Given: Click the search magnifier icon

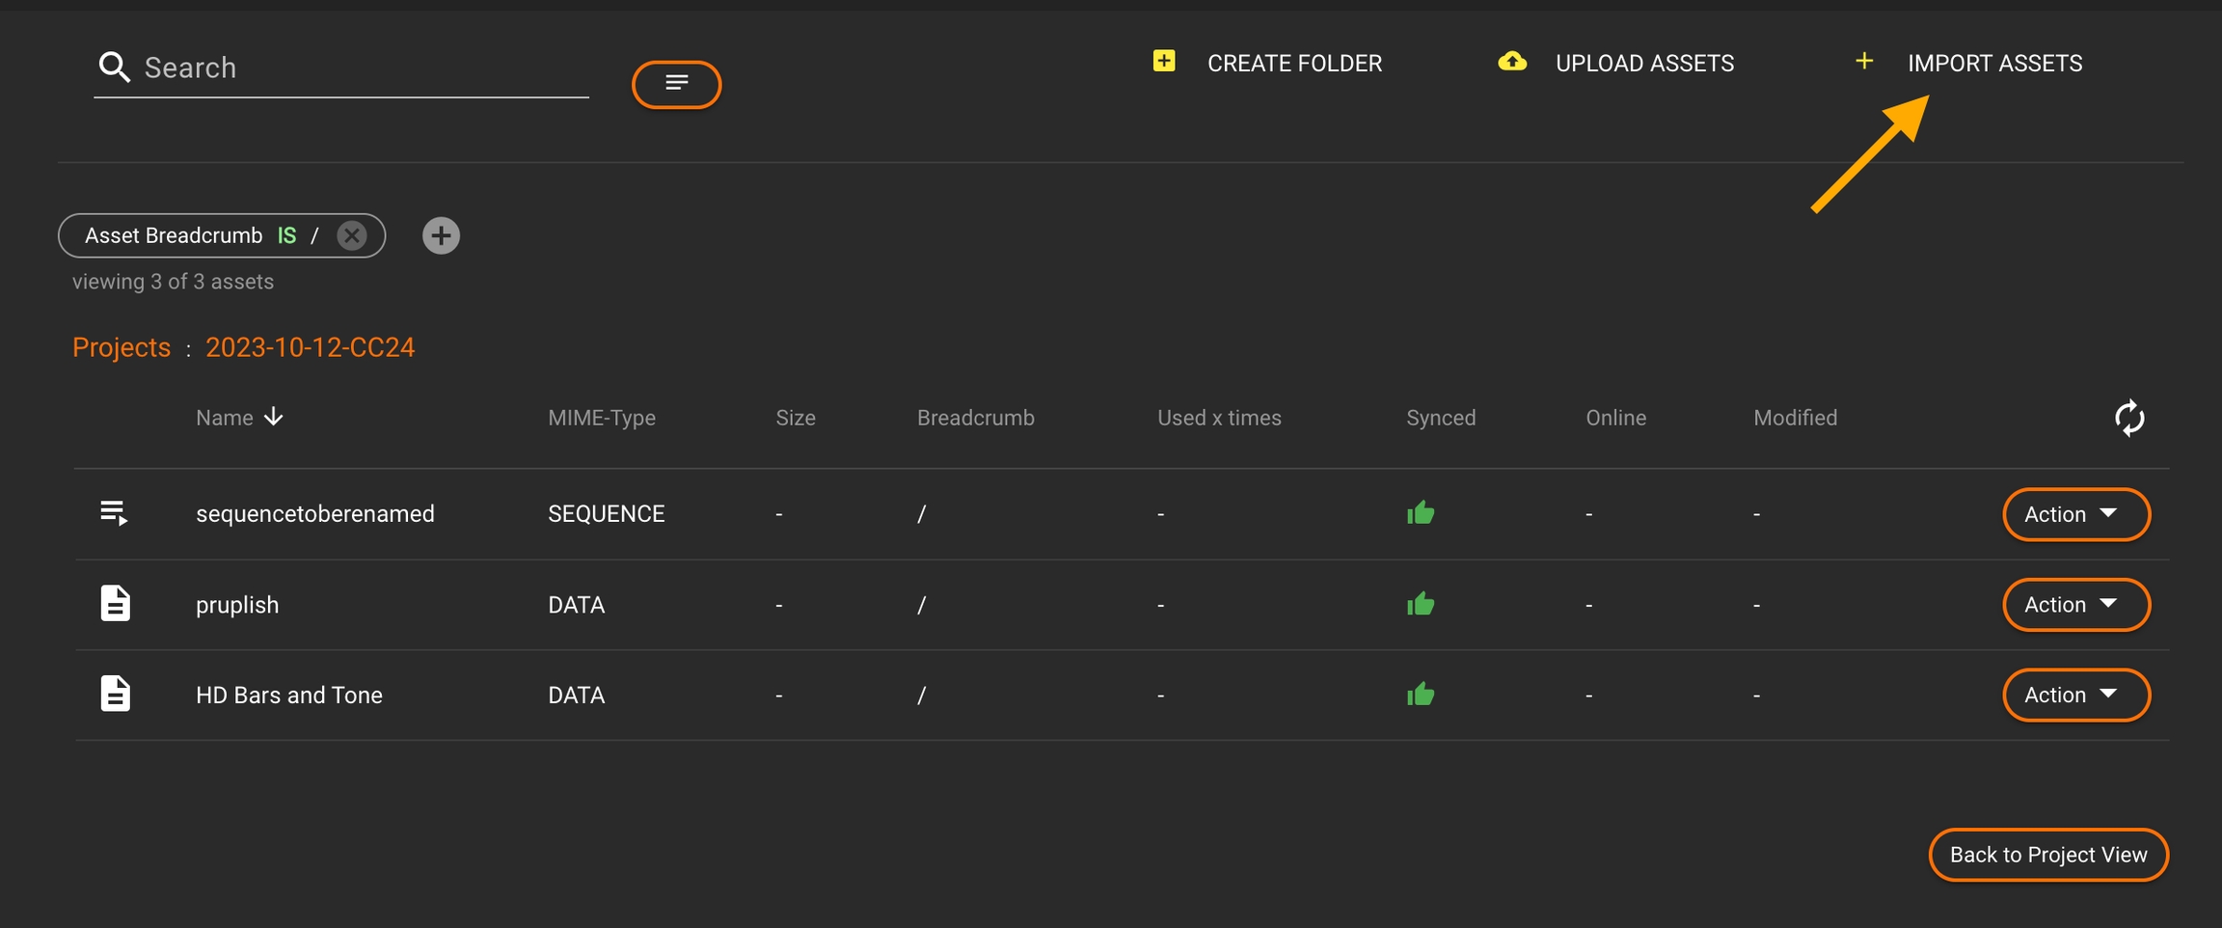Looking at the screenshot, I should (x=114, y=68).
